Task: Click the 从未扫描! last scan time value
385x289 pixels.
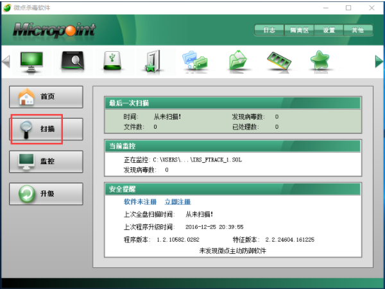Action: 167,117
